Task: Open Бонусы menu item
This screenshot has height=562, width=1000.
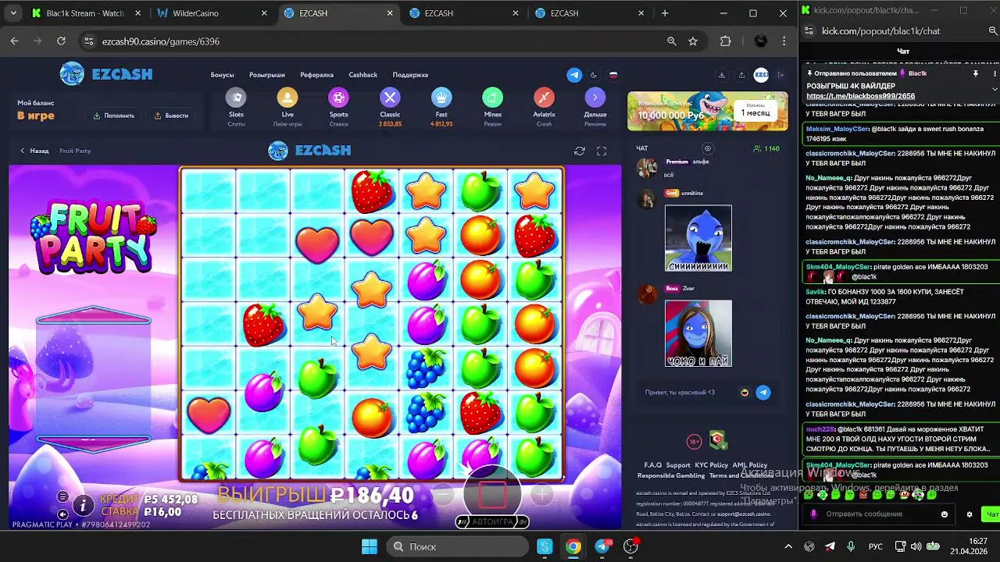Action: point(222,75)
